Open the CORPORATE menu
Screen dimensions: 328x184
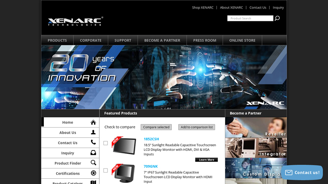click(x=91, y=40)
